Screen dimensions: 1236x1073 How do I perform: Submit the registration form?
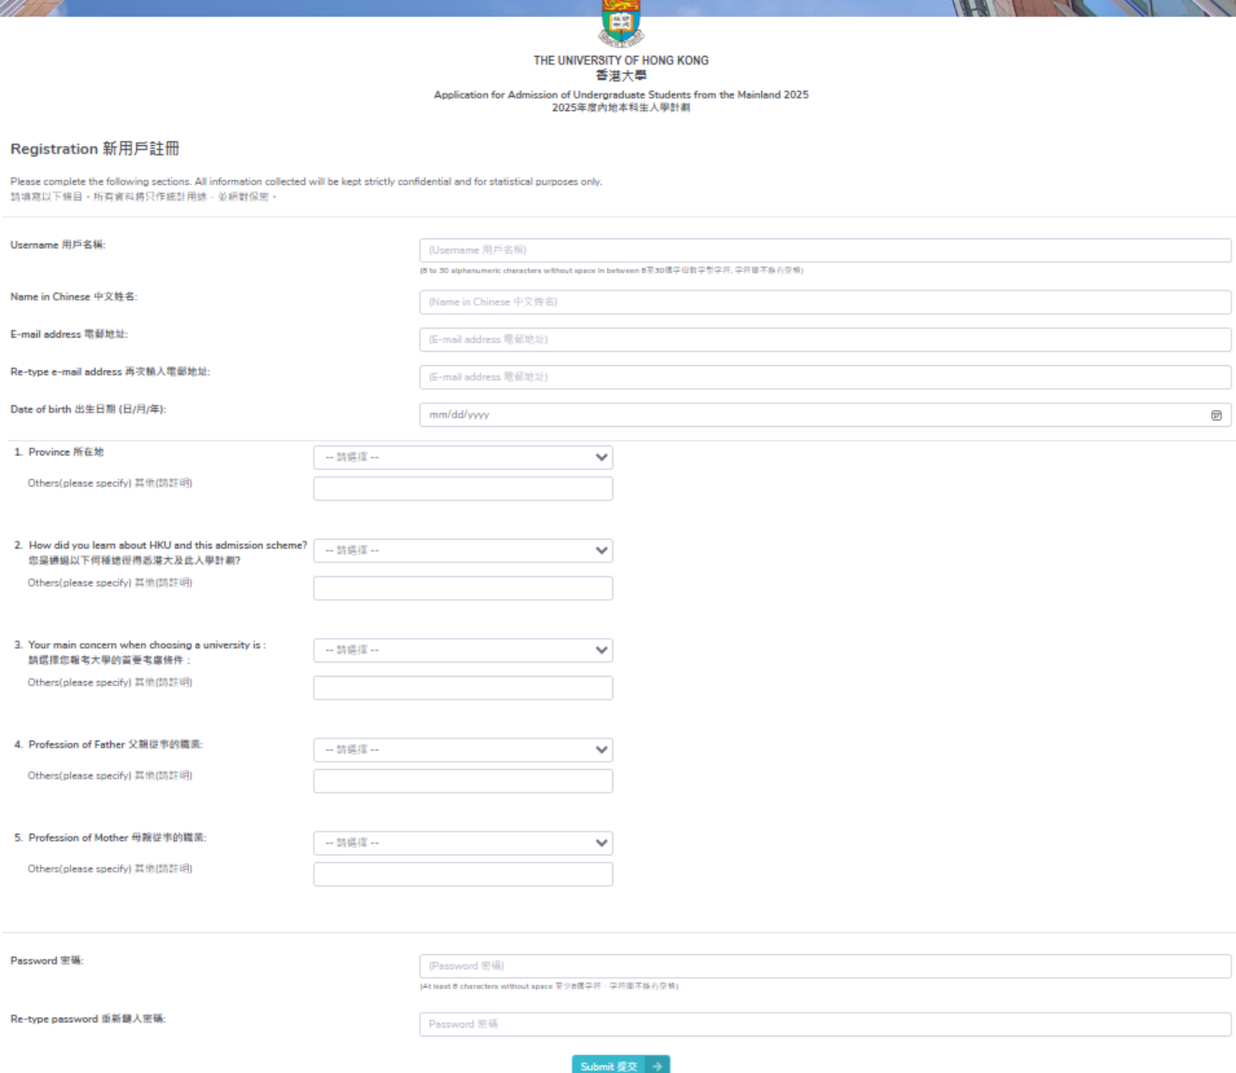pyautogui.click(x=621, y=1066)
